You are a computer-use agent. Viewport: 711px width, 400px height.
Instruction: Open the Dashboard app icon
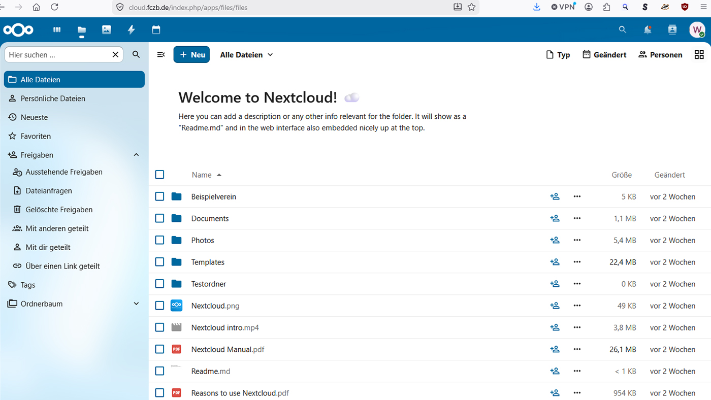tap(57, 30)
